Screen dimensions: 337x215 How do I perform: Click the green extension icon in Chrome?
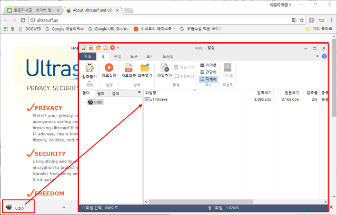(x=321, y=20)
